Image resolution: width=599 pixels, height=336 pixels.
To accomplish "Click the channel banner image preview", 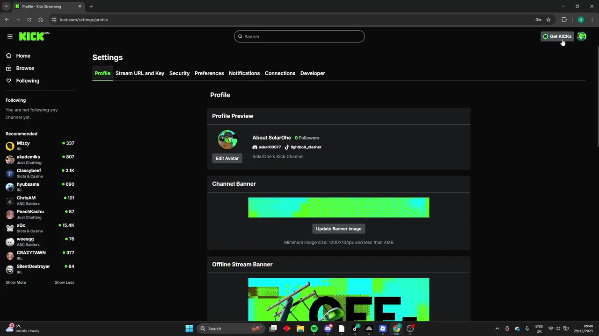I will tap(339, 208).
